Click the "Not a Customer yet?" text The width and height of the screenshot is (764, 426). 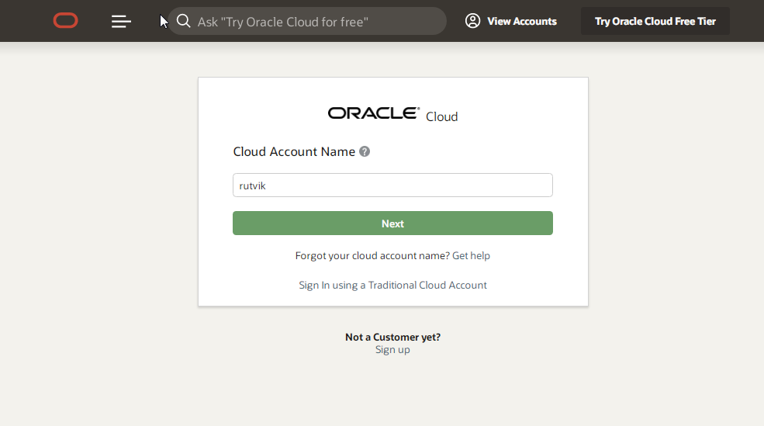(392, 337)
